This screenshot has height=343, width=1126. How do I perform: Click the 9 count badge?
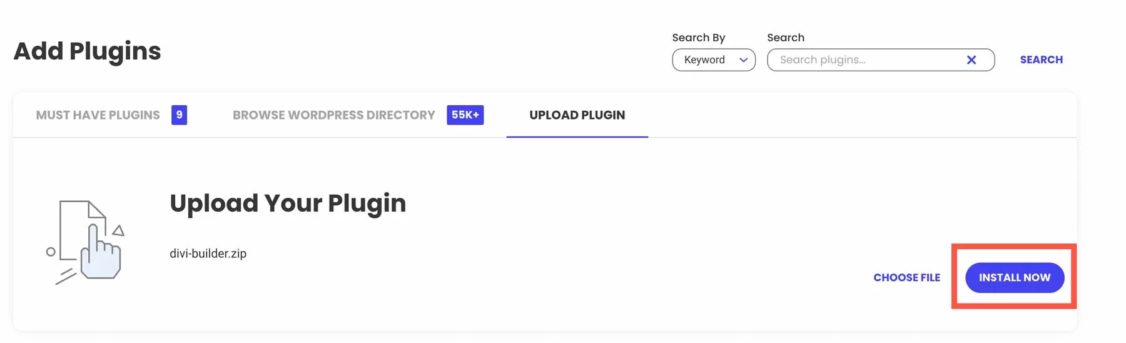pos(179,115)
